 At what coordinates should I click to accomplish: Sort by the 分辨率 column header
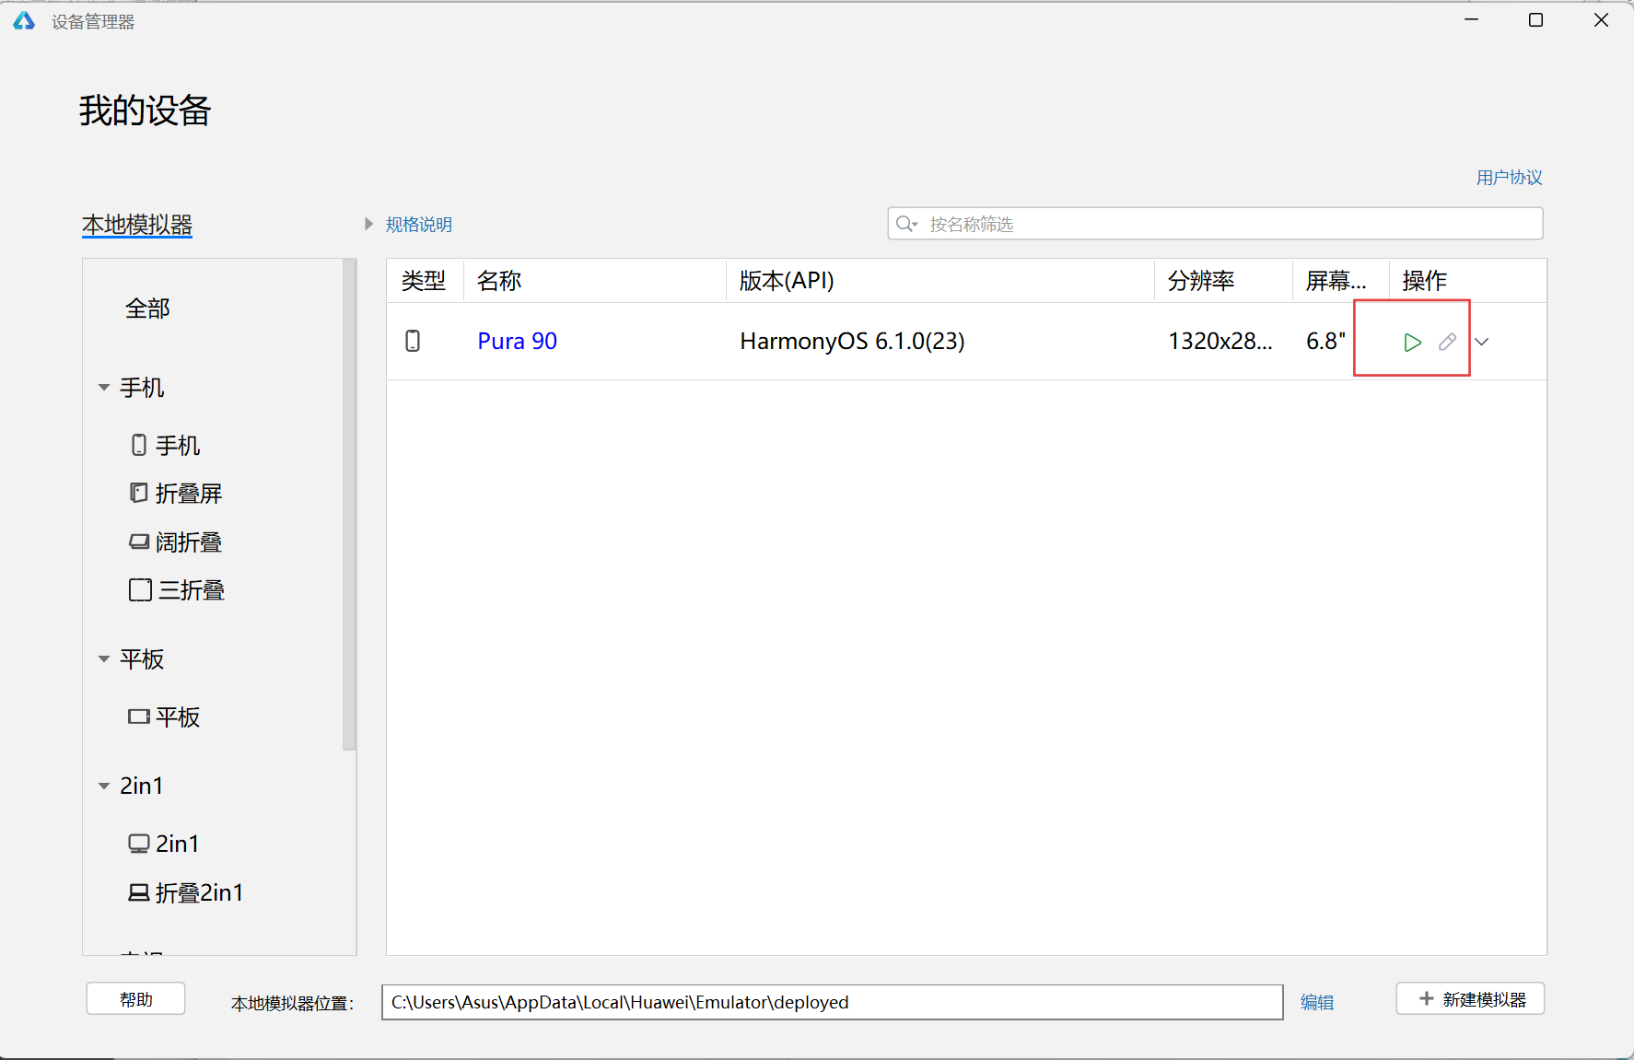pyautogui.click(x=1223, y=281)
